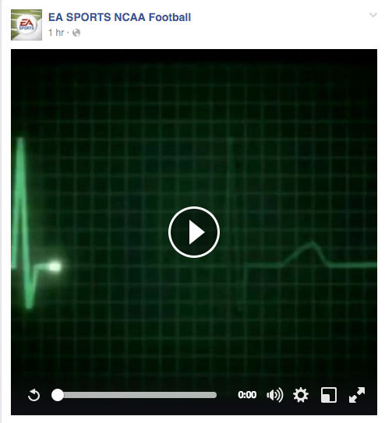Open video quality settings gear
Image resolution: width=385 pixels, height=423 pixels.
click(x=301, y=395)
